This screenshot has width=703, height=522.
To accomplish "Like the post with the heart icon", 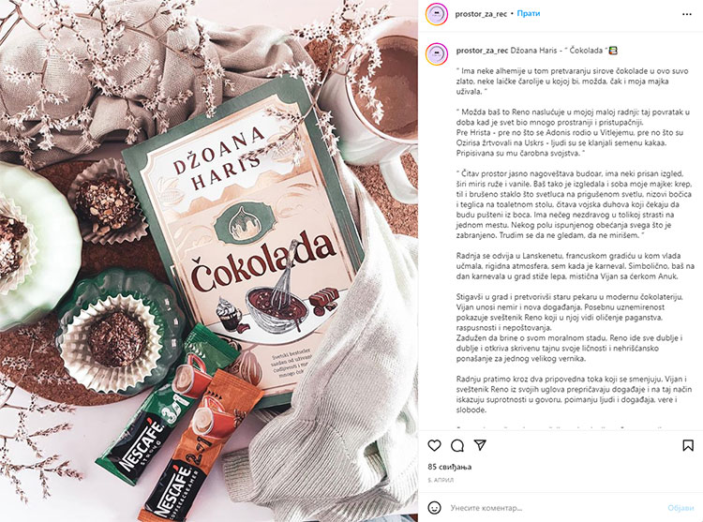I will pyautogui.click(x=434, y=445).
